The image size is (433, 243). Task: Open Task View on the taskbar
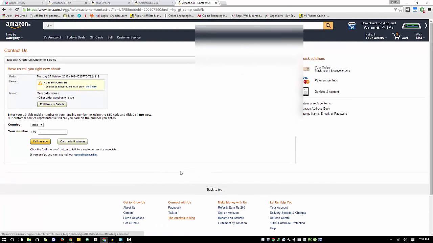coord(20,240)
